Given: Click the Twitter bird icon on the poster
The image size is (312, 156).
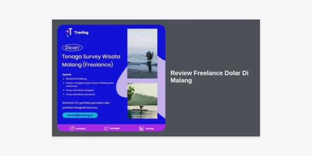Looking at the screenshot, I should click(x=106, y=129).
